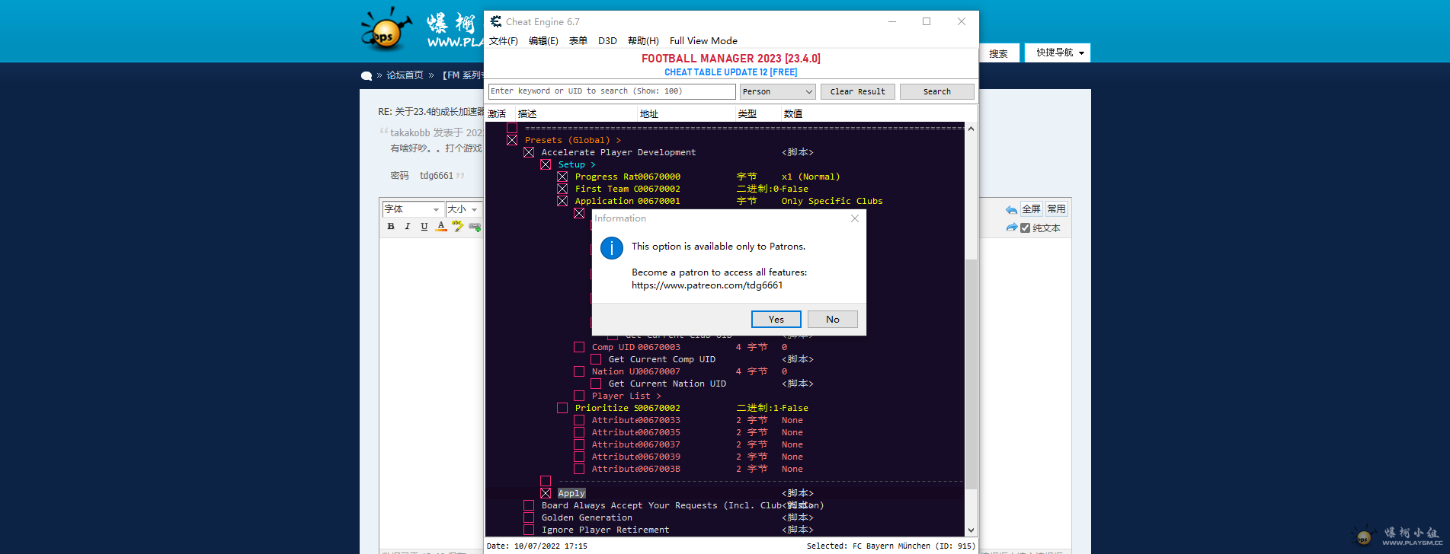Click the Italic icon in forum editor

(408, 226)
